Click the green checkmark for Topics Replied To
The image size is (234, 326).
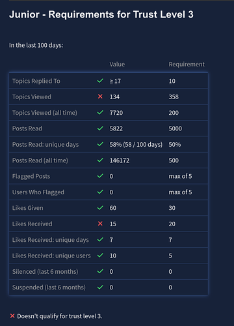(100, 81)
